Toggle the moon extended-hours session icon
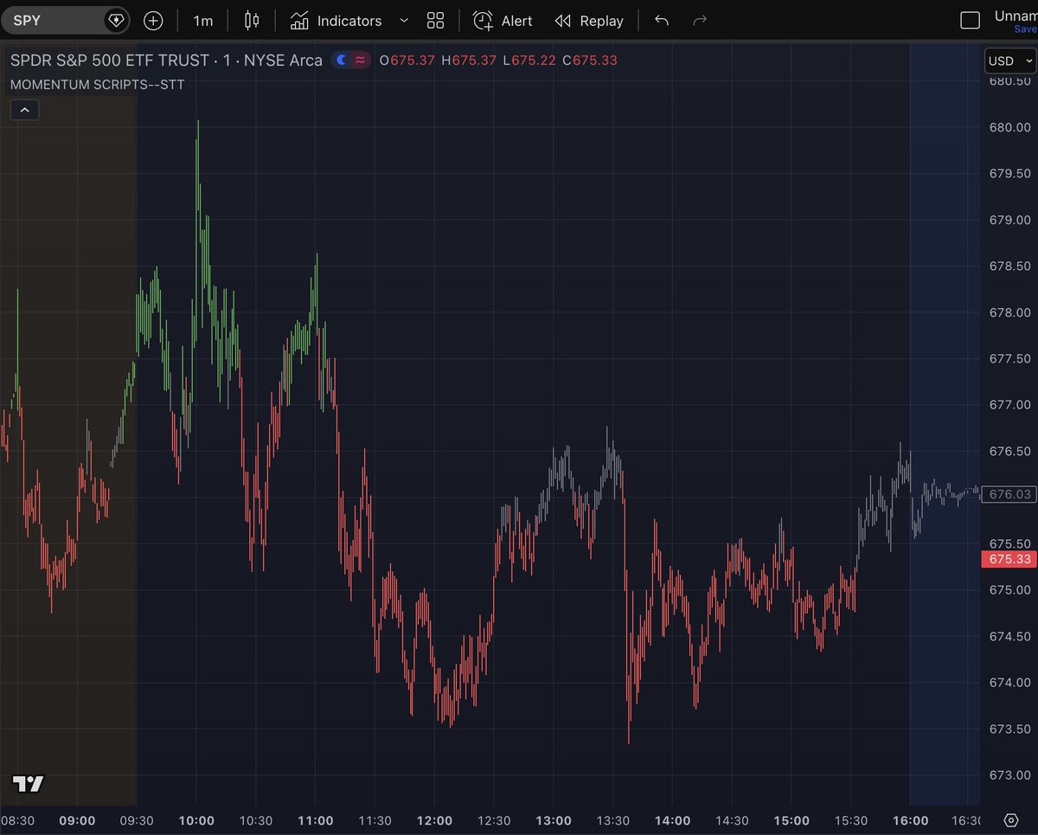 point(341,60)
